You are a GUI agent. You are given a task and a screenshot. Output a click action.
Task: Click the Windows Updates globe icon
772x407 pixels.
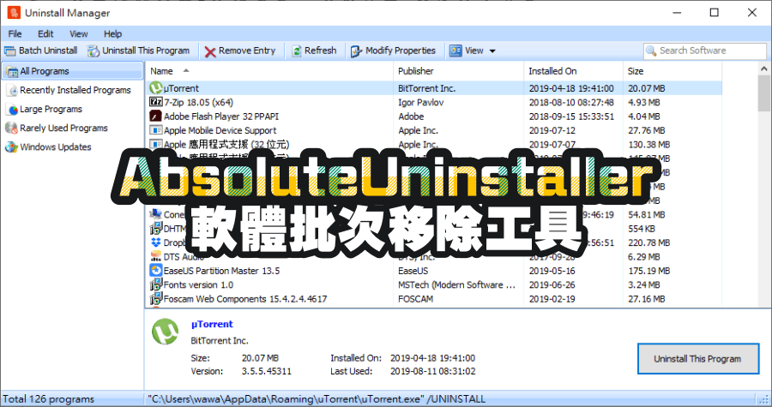click(11, 147)
